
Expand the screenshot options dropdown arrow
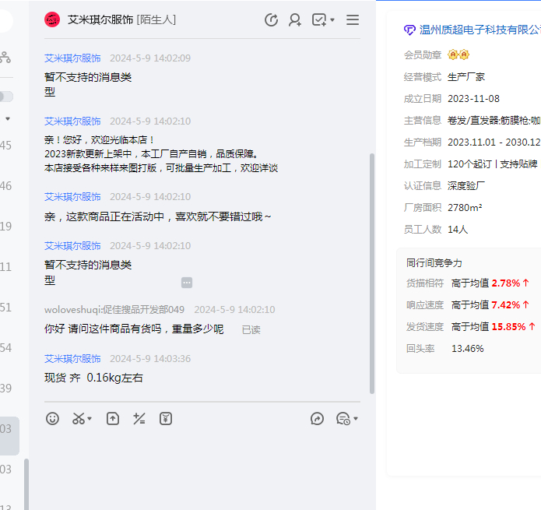(90, 420)
